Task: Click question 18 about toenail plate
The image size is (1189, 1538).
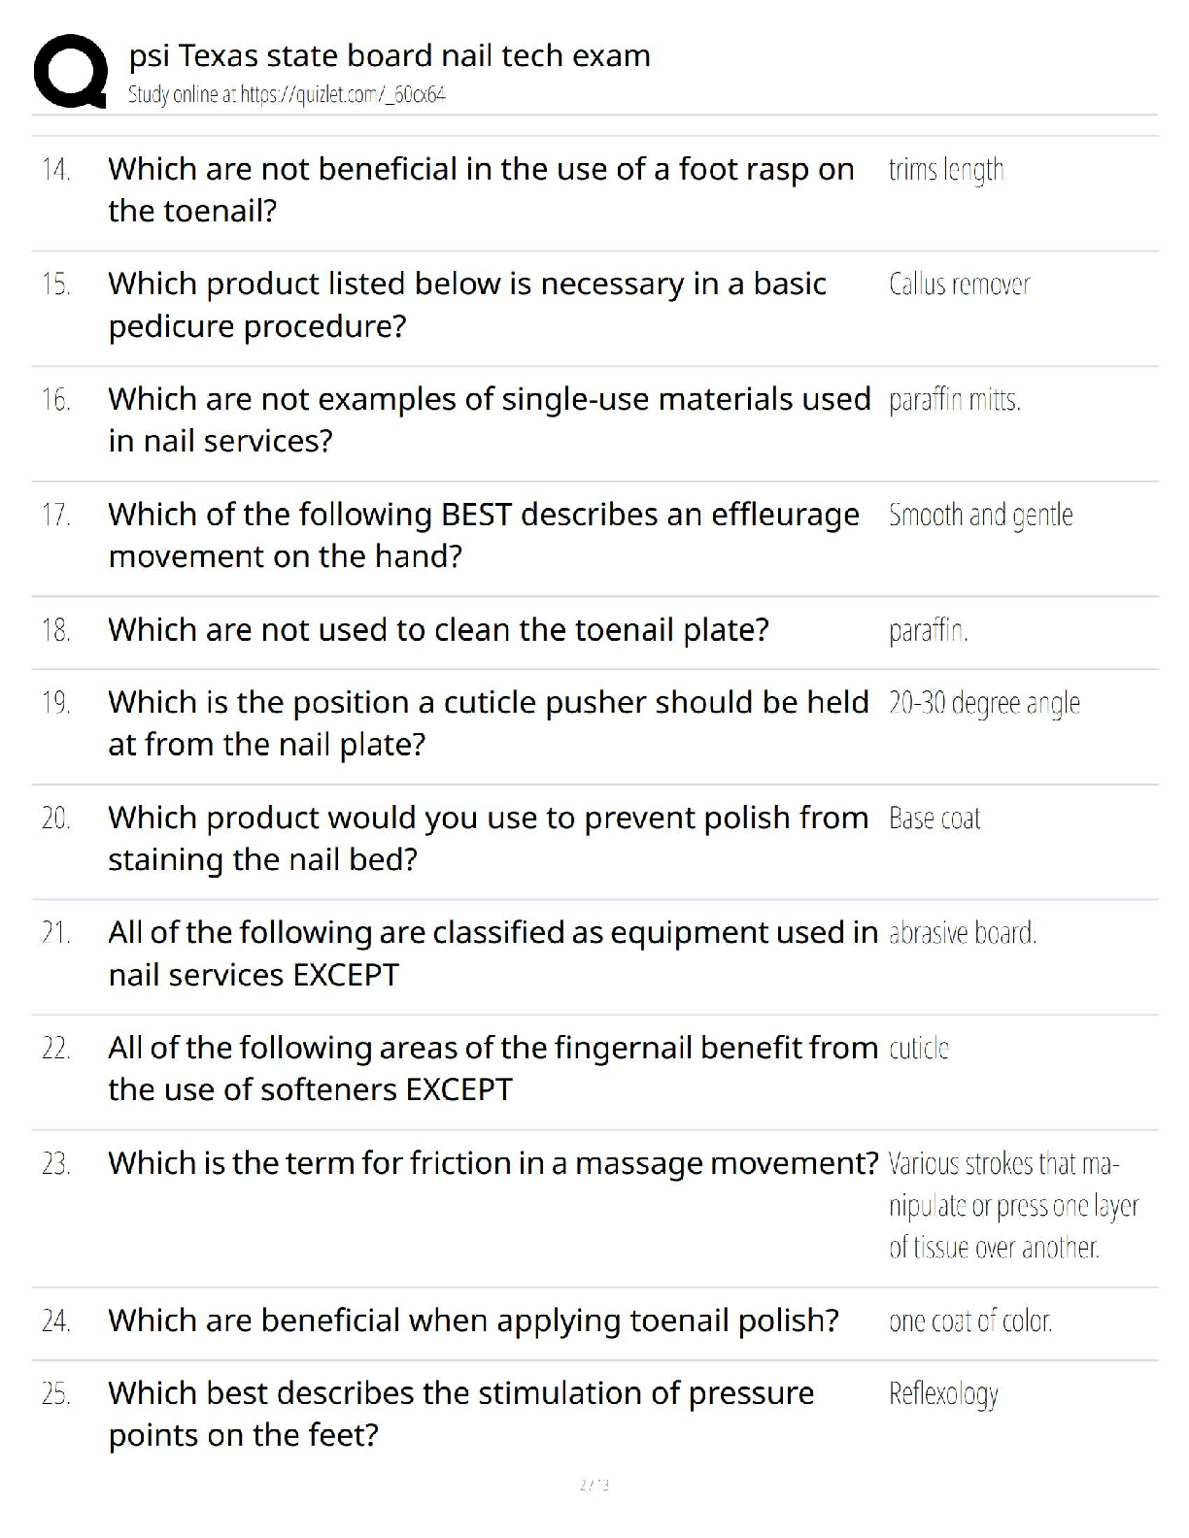Action: (438, 630)
